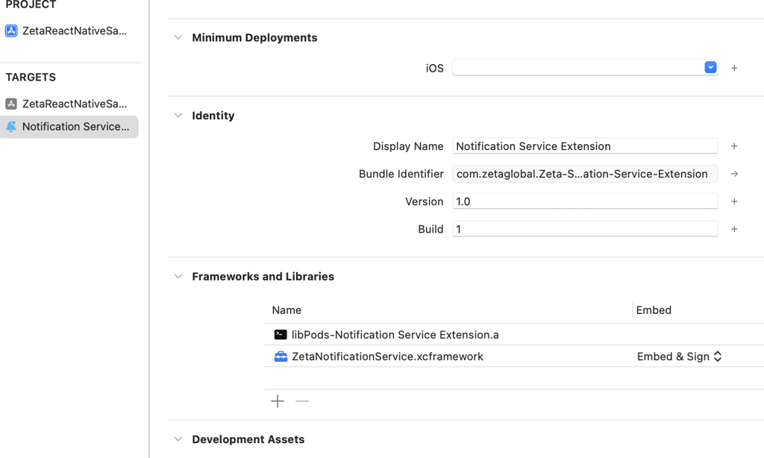Select ZetaNotificationService.xcframework row
The image size is (764, 458).
tap(513, 356)
